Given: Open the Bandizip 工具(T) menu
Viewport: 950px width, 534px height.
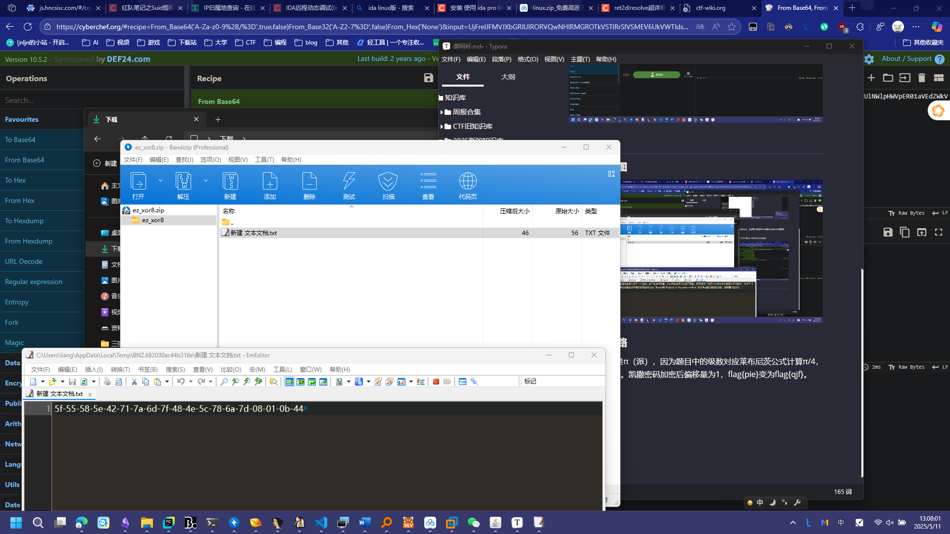Looking at the screenshot, I should click(264, 160).
